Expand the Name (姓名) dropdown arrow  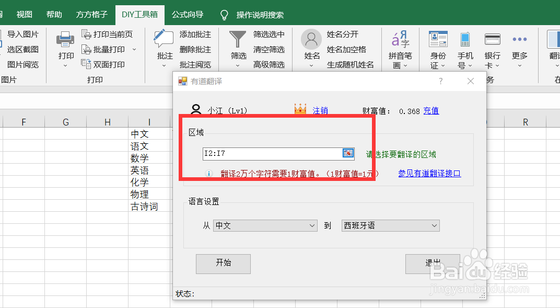[311, 65]
